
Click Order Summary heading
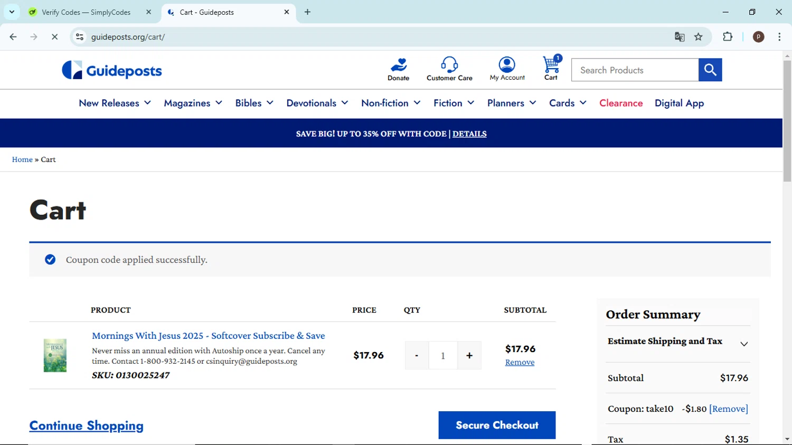pyautogui.click(x=653, y=315)
